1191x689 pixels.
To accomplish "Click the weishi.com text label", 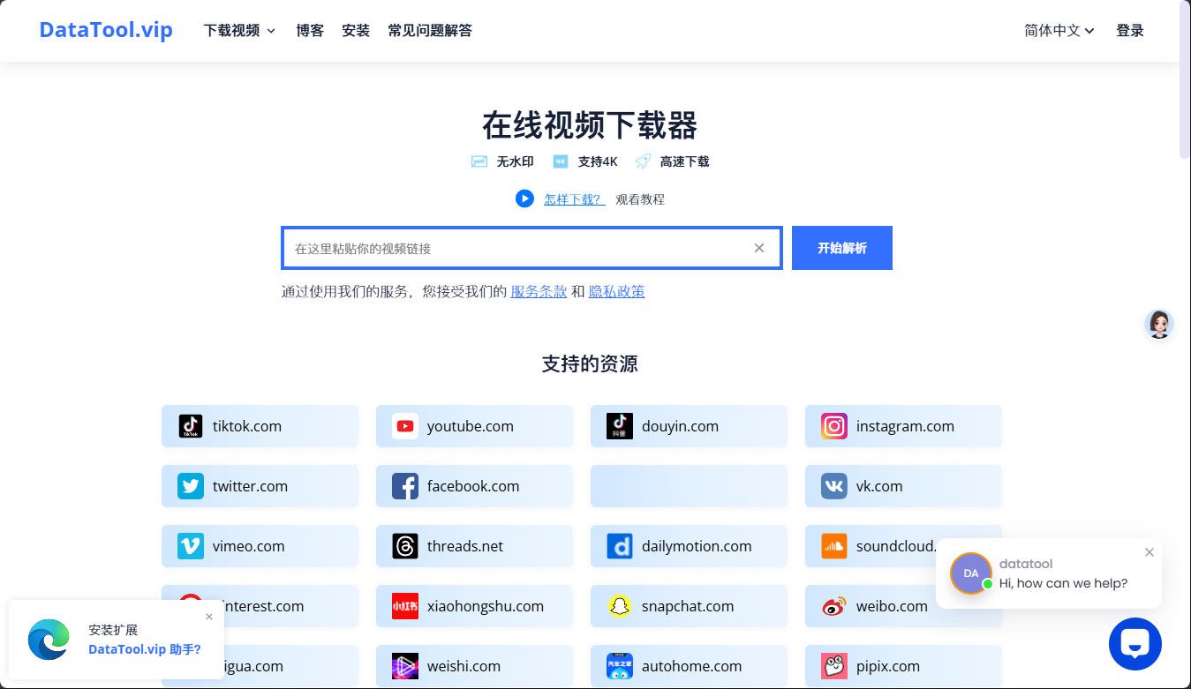I will (464, 666).
